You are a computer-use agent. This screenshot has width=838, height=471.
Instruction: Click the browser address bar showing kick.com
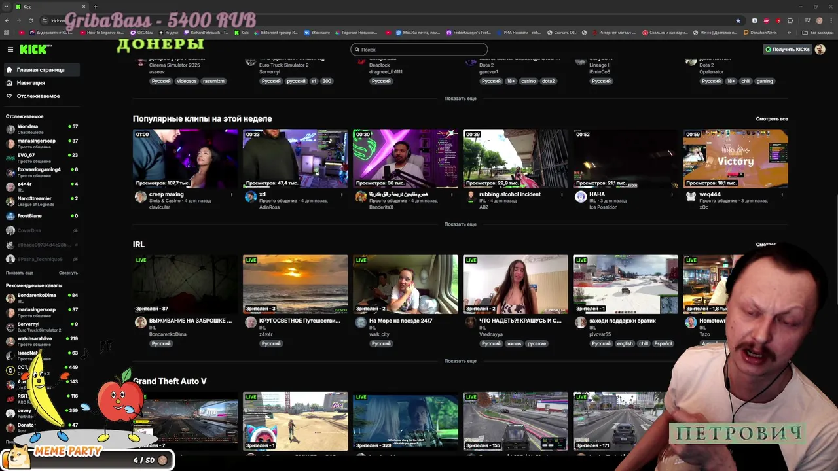click(x=393, y=20)
